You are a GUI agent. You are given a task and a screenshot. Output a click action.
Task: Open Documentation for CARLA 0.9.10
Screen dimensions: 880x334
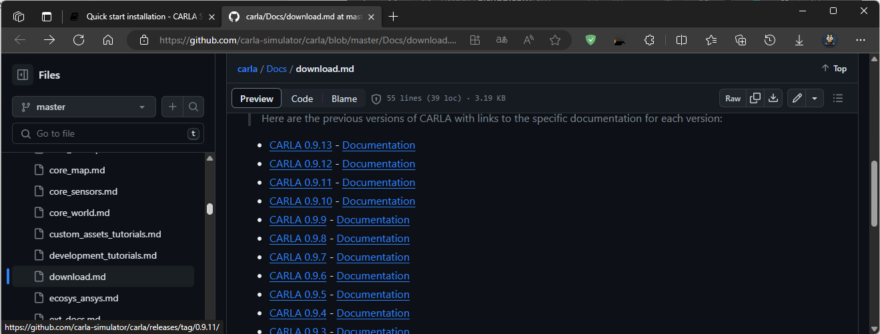point(379,201)
